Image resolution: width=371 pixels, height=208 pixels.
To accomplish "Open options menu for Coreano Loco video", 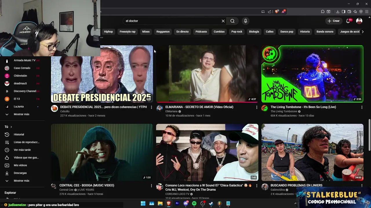I will point(257,185).
